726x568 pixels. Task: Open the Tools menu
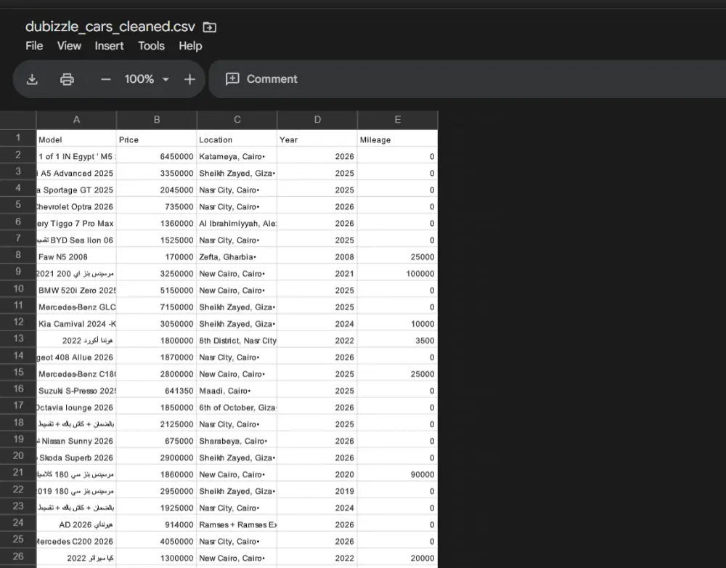tap(151, 46)
